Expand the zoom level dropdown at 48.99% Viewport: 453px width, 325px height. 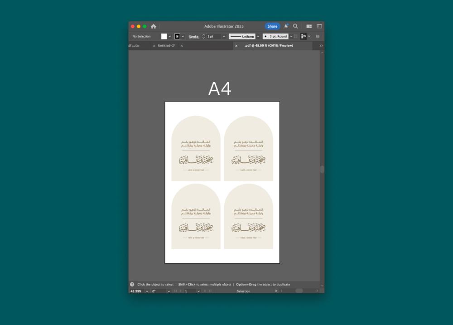pyautogui.click(x=147, y=291)
